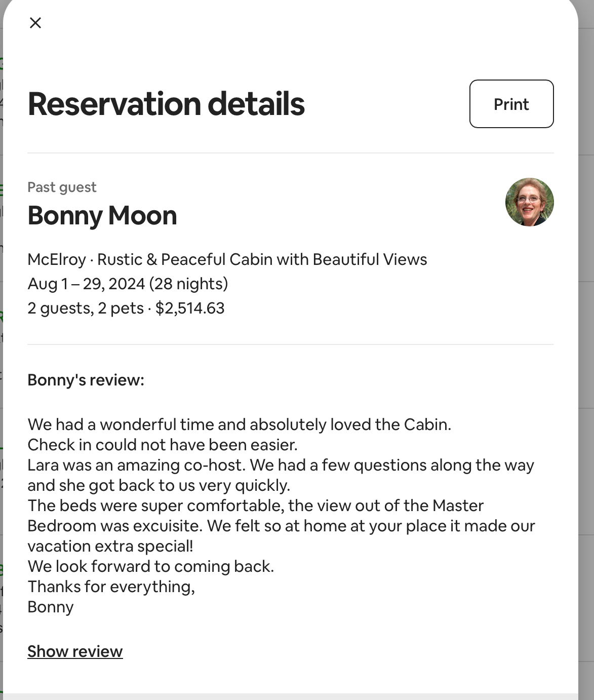Click the "Check in could not have been easier" line
594x700 pixels.
tap(162, 445)
